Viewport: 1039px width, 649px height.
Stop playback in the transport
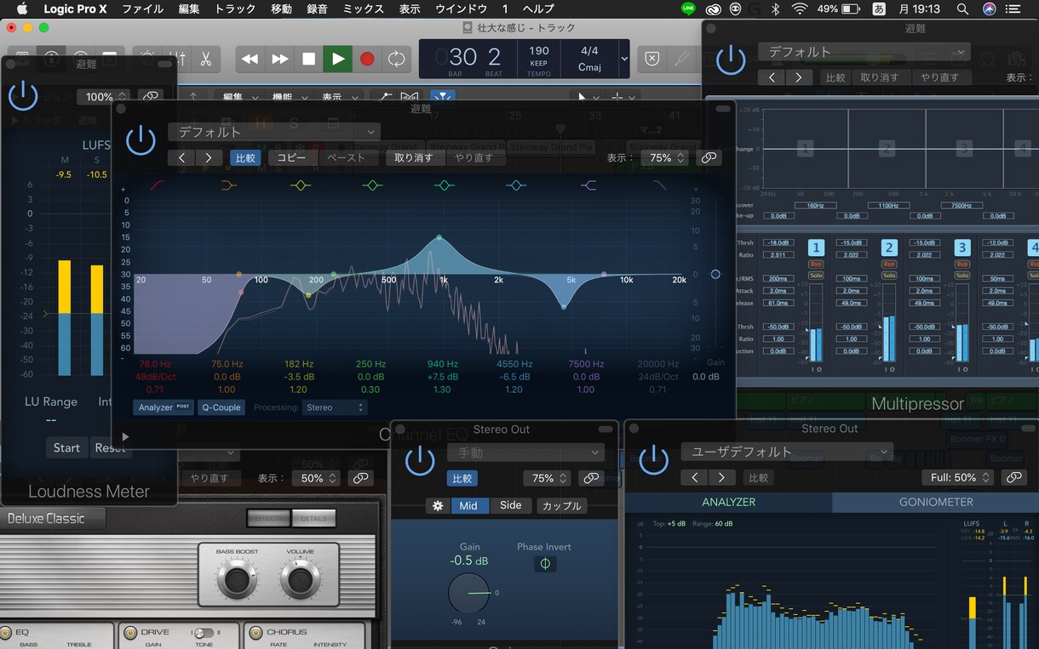[308, 59]
